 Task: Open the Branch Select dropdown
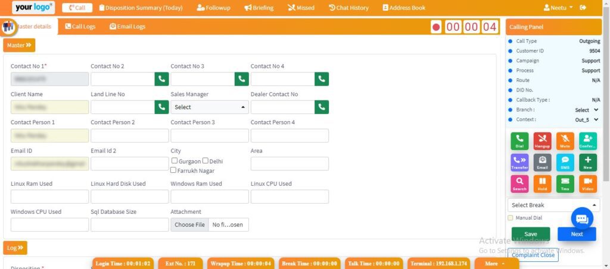click(587, 110)
